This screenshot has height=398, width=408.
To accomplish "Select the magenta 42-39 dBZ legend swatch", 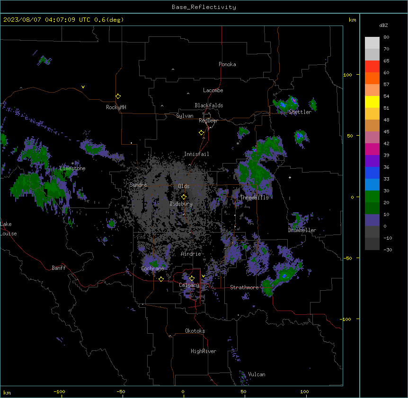I will coord(372,149).
